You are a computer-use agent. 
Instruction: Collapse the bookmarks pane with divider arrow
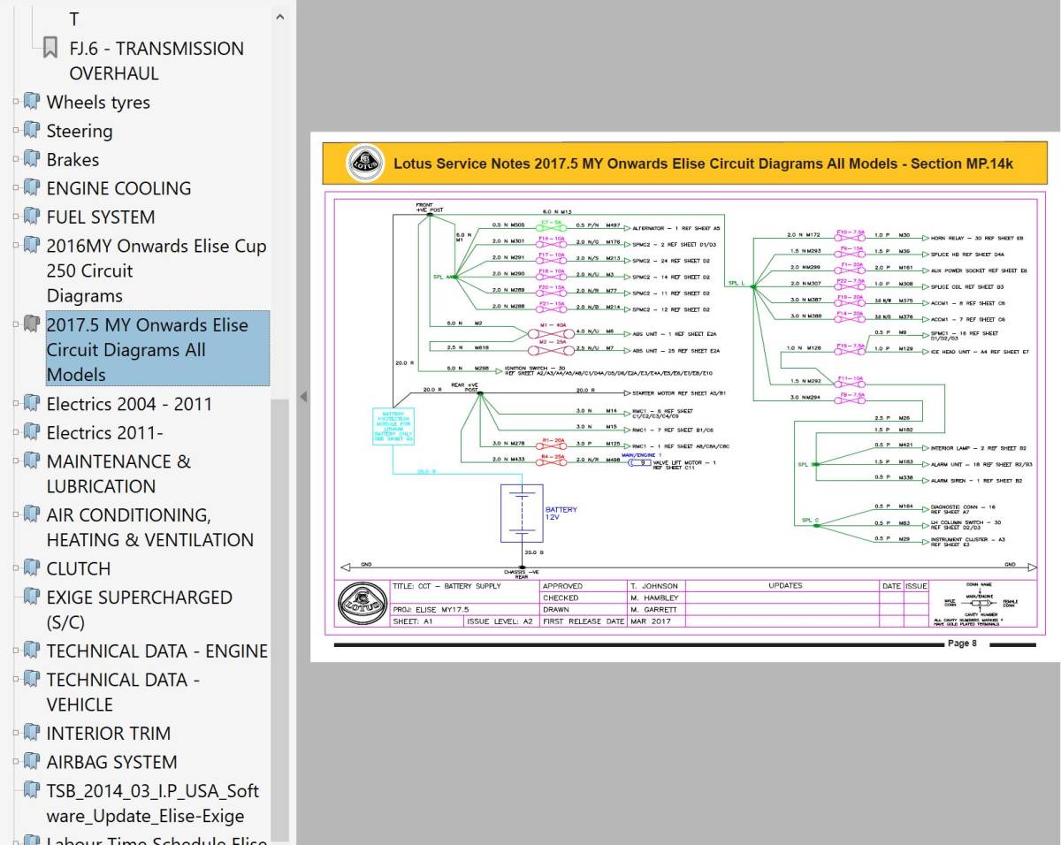pos(303,397)
